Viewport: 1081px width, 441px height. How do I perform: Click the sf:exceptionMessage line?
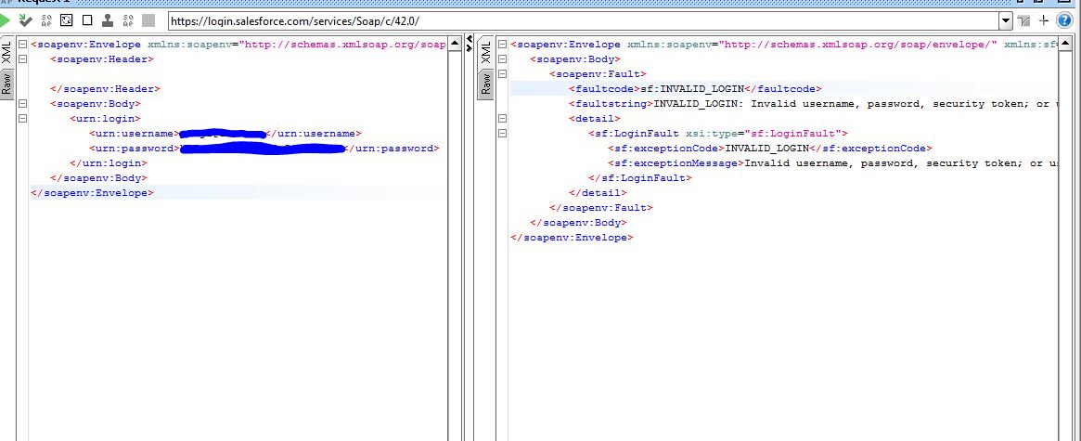click(832, 163)
